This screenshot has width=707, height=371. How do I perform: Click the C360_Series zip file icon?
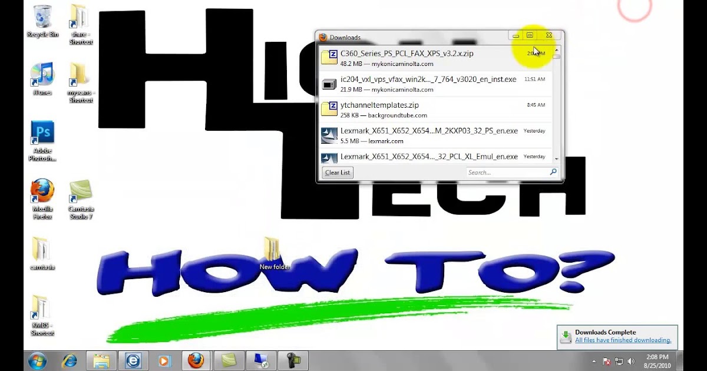pos(329,58)
